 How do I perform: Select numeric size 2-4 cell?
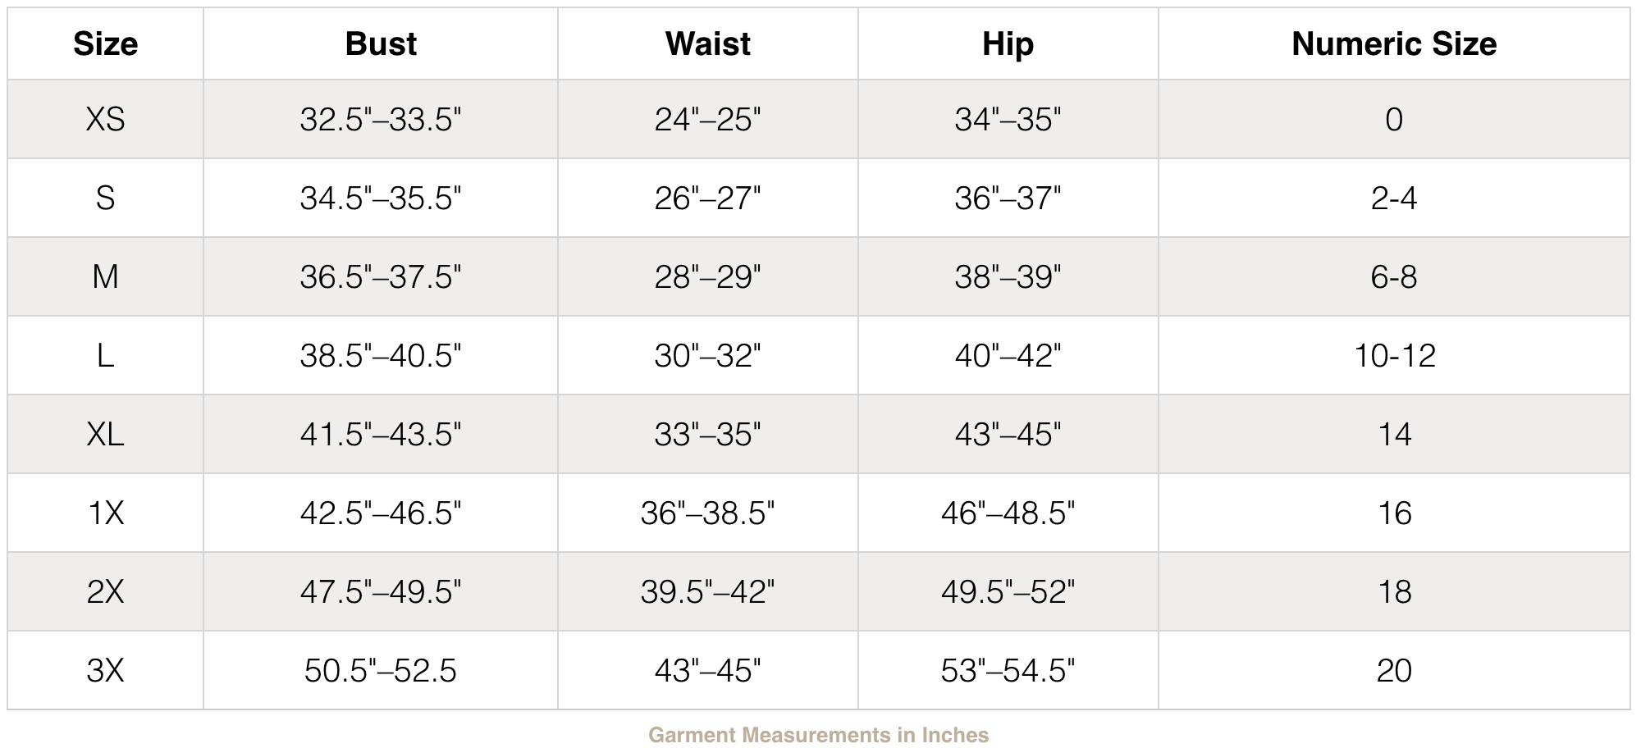click(x=1394, y=198)
